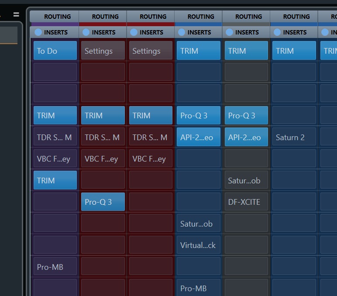This screenshot has width=337, height=296.
Task: Collapse INSERTS section label on To Do channel
Action: coord(56,32)
